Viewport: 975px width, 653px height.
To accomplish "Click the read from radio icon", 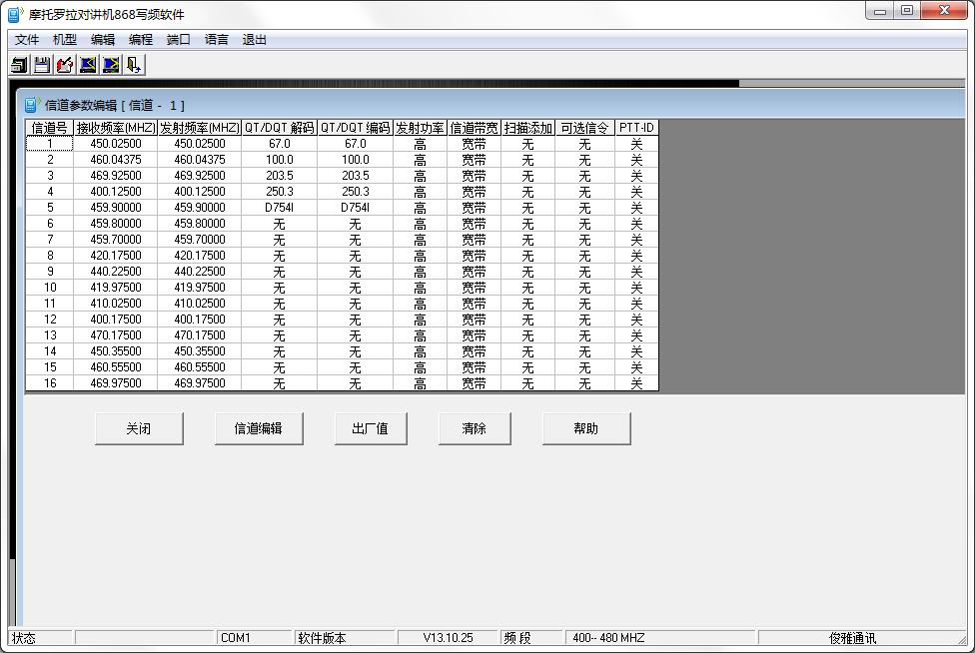I will [x=88, y=65].
